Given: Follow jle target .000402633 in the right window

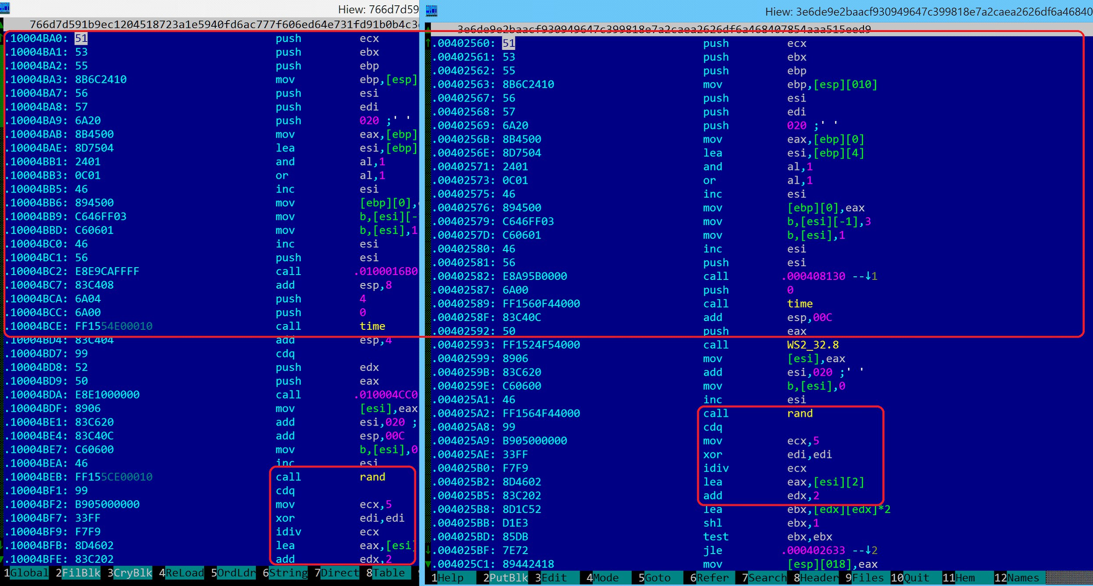Looking at the screenshot, I should pyautogui.click(x=814, y=550).
